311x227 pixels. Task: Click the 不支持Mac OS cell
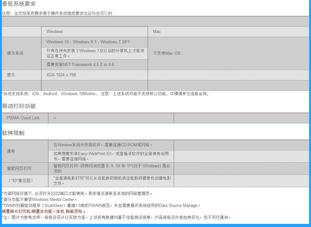(166, 53)
